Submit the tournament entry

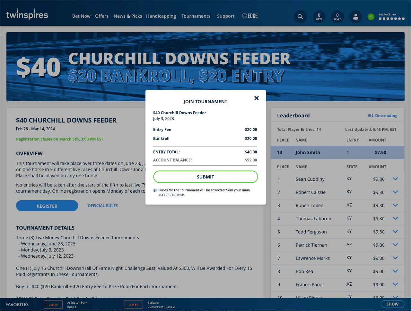click(205, 177)
